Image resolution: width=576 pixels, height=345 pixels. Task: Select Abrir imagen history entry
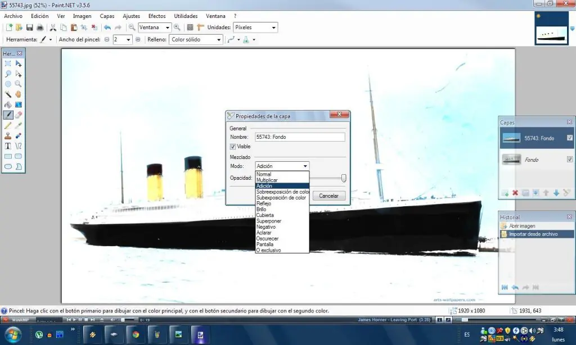537,226
